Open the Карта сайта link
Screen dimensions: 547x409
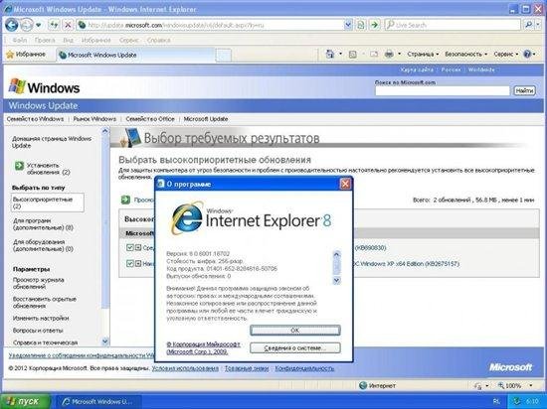[x=417, y=69]
